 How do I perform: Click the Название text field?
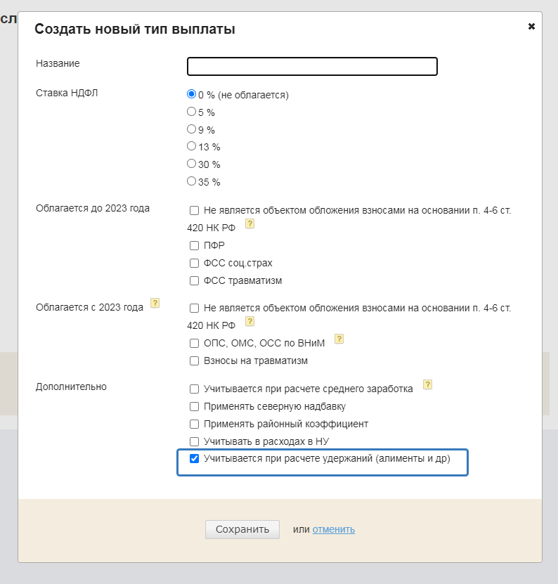(x=312, y=66)
